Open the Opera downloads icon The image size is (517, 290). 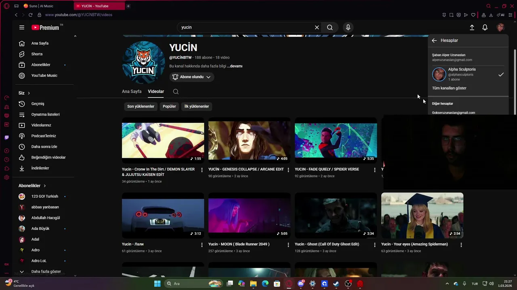click(x=491, y=15)
